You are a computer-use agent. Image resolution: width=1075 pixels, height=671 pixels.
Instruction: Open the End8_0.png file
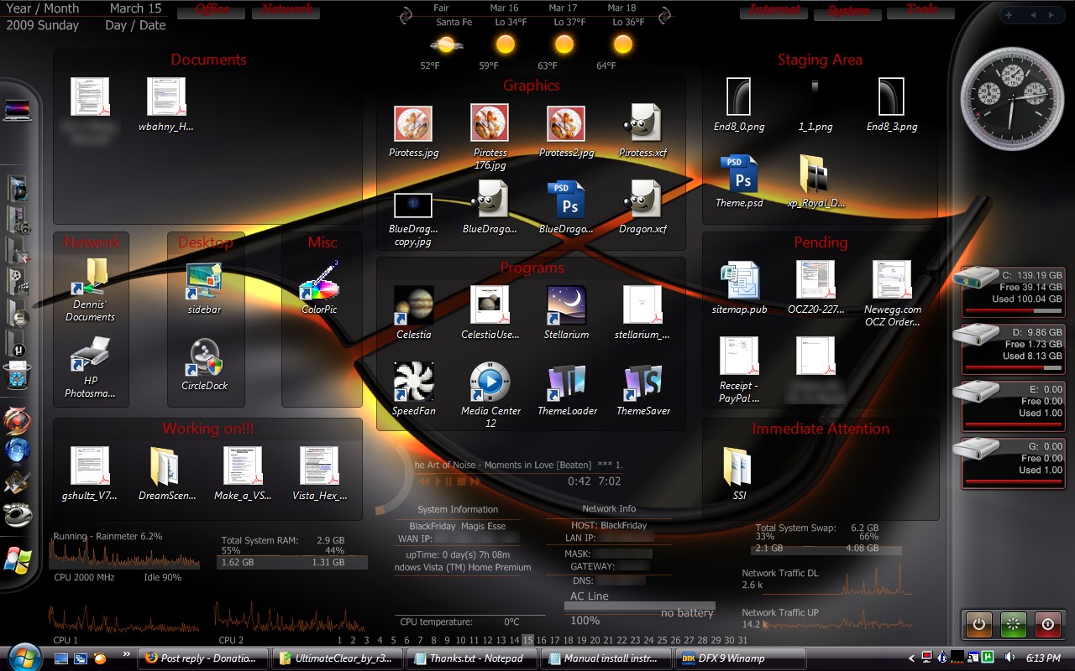(x=739, y=105)
